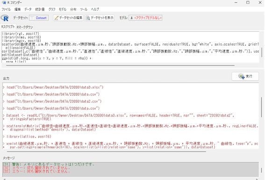Maximize the R Commander window
The height and width of the screenshot is (180, 265).
(x=248, y=2)
